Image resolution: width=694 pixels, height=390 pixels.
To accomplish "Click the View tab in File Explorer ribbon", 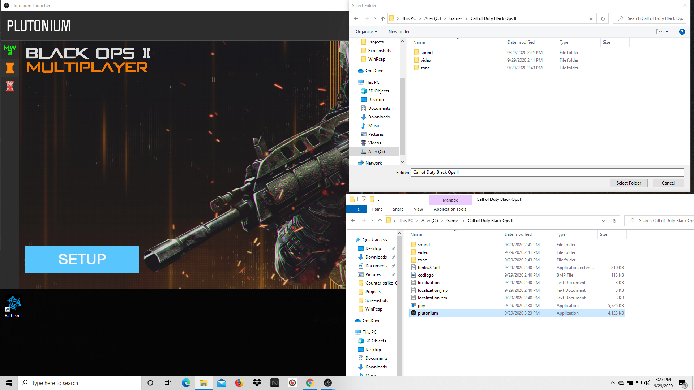I will pyautogui.click(x=418, y=209).
